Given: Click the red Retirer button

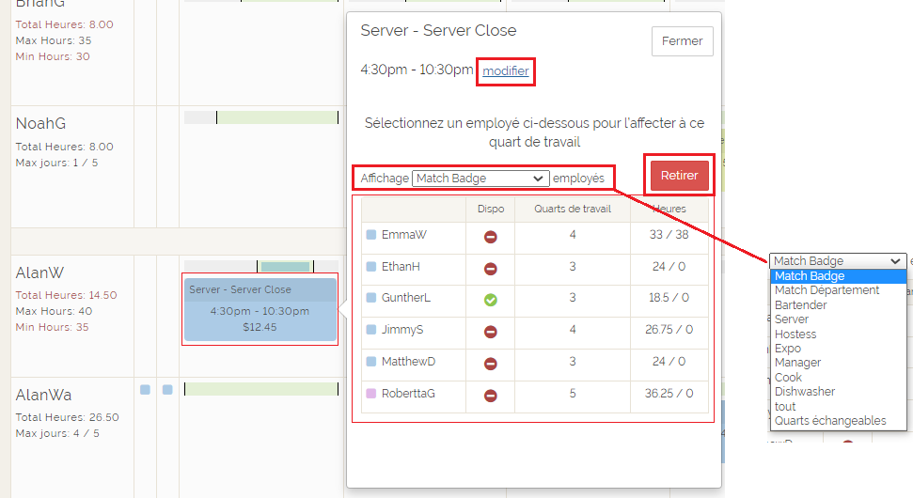Looking at the screenshot, I should coord(679,176).
